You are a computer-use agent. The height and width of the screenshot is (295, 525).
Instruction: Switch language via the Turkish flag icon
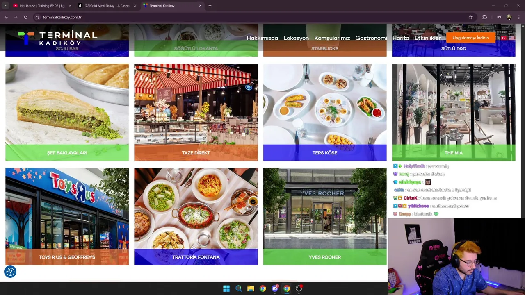(x=504, y=38)
